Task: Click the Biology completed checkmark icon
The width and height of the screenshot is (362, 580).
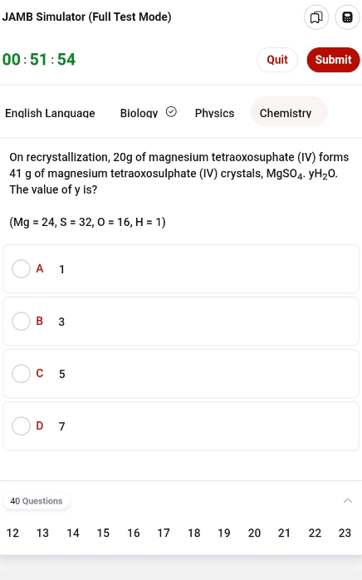Action: tap(171, 111)
